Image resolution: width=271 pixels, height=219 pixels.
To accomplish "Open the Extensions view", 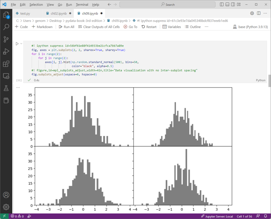I will point(6,64).
